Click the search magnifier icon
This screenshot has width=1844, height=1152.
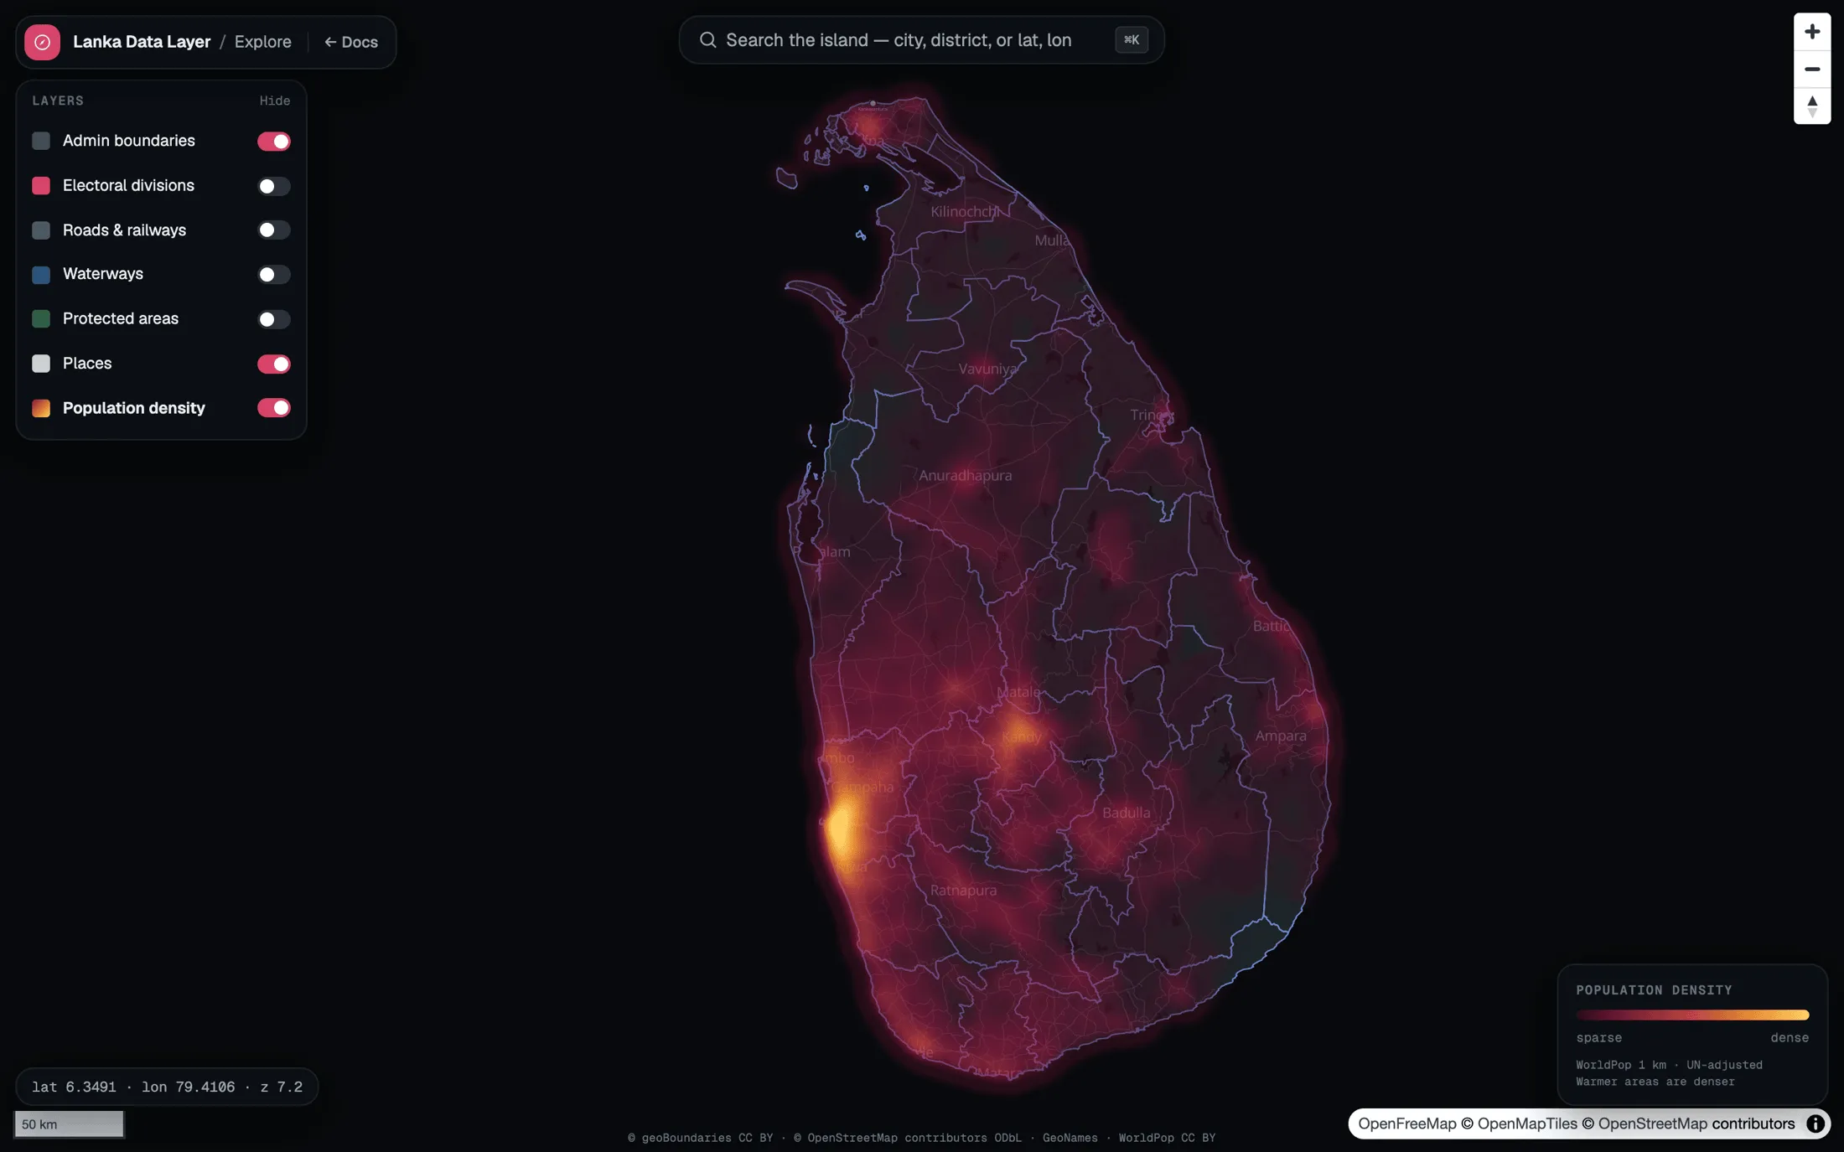708,40
